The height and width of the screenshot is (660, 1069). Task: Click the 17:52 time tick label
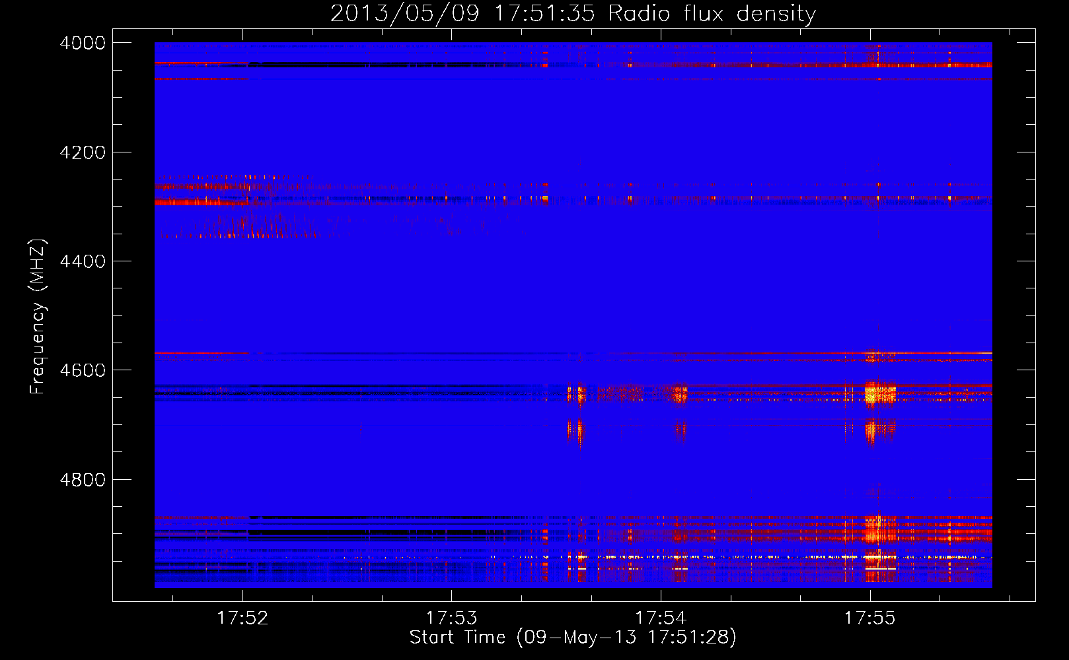(x=242, y=618)
